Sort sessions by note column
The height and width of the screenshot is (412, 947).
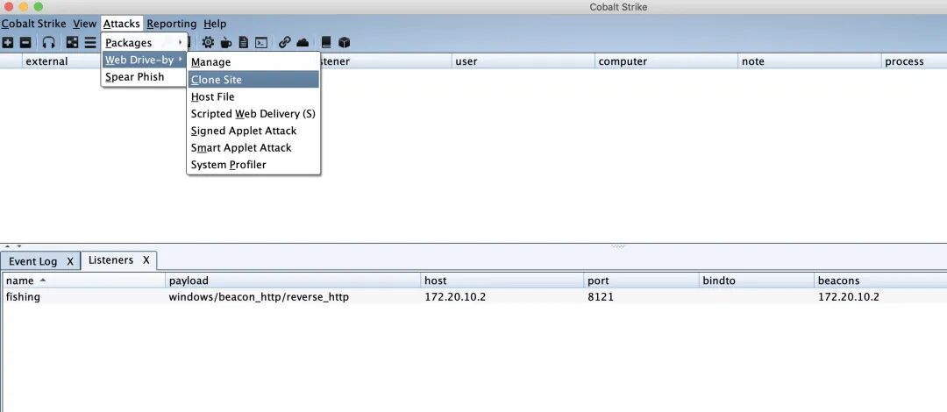(809, 61)
